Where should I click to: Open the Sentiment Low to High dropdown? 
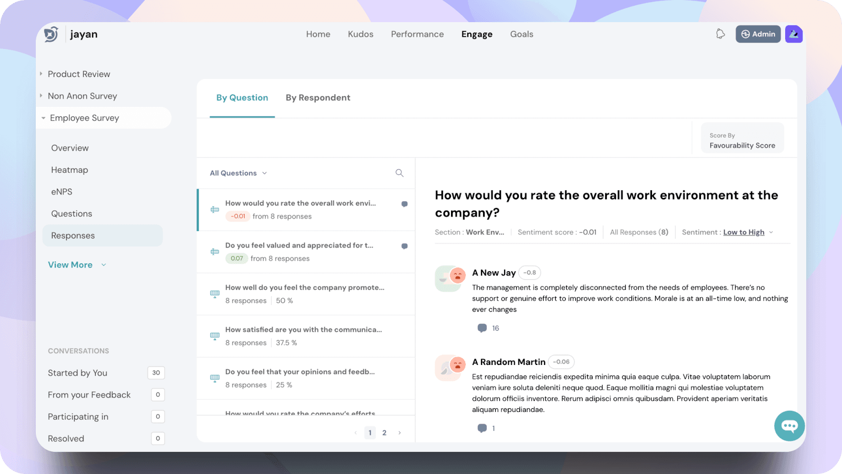(747, 232)
